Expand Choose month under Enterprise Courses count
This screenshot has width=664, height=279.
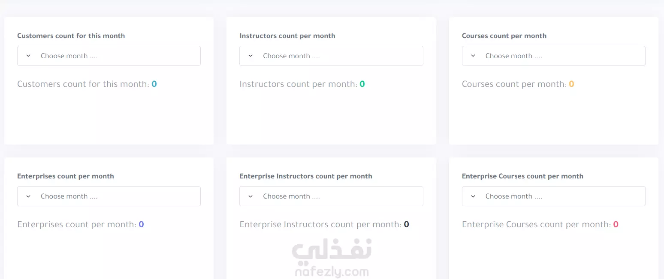tap(553, 196)
